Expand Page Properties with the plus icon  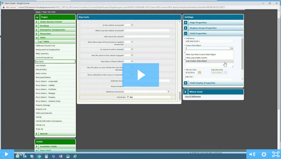coord(186,23)
